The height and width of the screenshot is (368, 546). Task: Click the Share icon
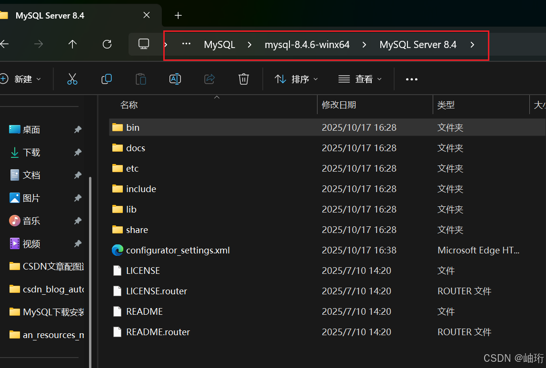point(209,79)
